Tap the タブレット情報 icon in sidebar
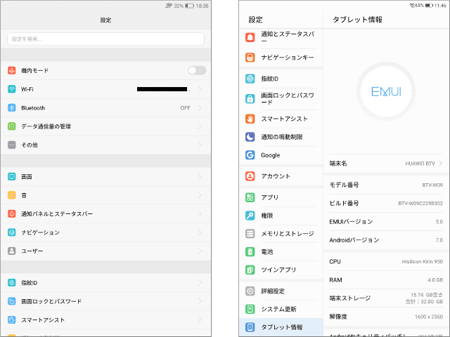450x337 pixels. click(x=250, y=327)
